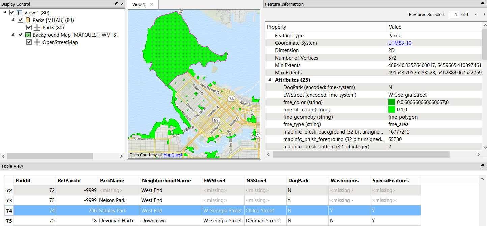487x226 pixels.
Task: Undock the Display Control panel
Action: [117, 4]
